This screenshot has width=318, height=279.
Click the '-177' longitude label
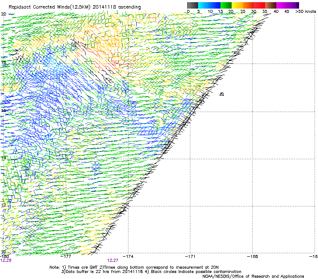66,257
